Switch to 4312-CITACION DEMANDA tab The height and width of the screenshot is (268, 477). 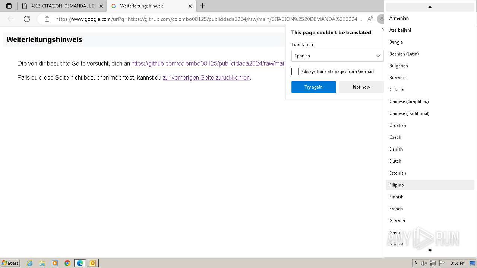(62, 6)
